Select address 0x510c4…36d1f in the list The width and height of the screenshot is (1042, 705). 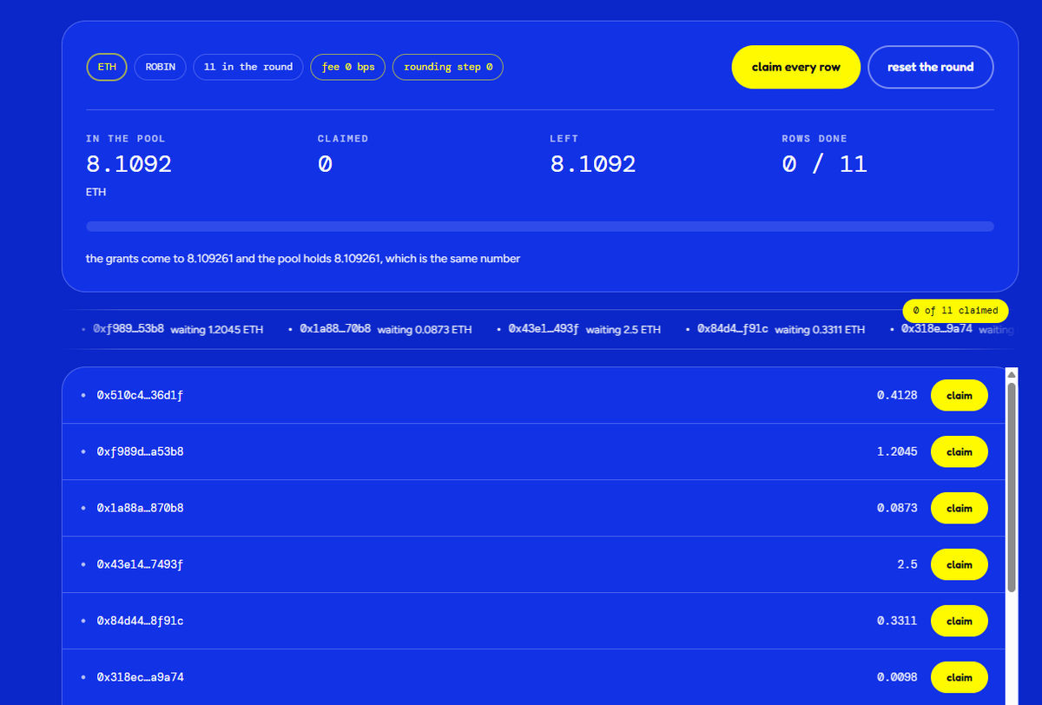pyautogui.click(x=140, y=395)
